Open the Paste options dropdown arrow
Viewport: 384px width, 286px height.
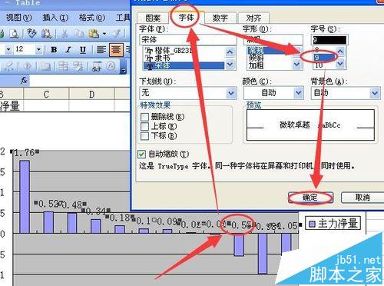tap(104, 34)
